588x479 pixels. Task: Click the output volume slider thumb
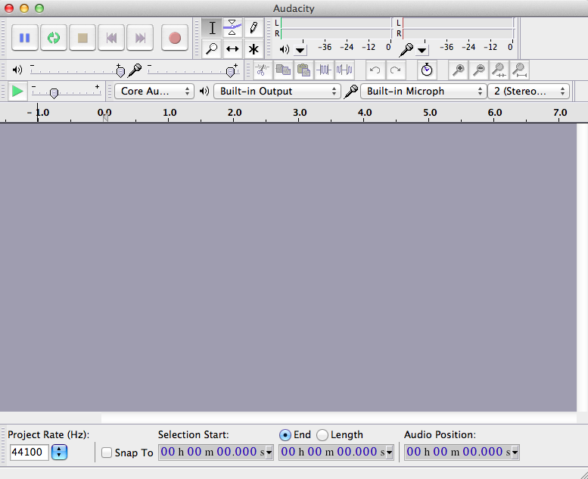tap(120, 71)
